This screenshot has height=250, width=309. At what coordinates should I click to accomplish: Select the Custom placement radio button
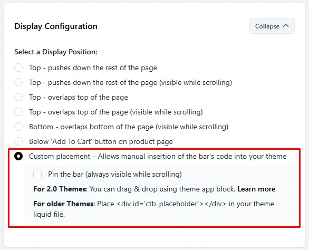click(x=18, y=156)
